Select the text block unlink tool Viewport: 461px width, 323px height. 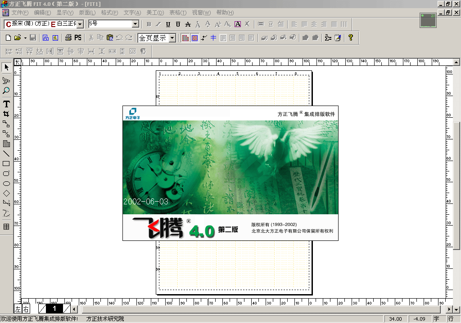point(6,134)
